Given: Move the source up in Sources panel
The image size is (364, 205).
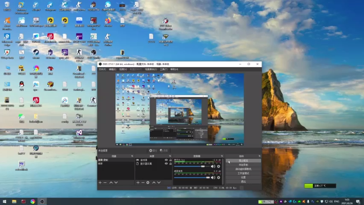Looking at the screenshot, I should tap(154, 183).
